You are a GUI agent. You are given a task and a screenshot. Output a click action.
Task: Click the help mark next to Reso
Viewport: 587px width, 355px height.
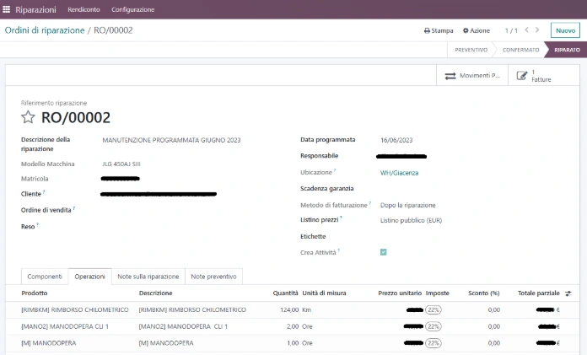(37, 224)
